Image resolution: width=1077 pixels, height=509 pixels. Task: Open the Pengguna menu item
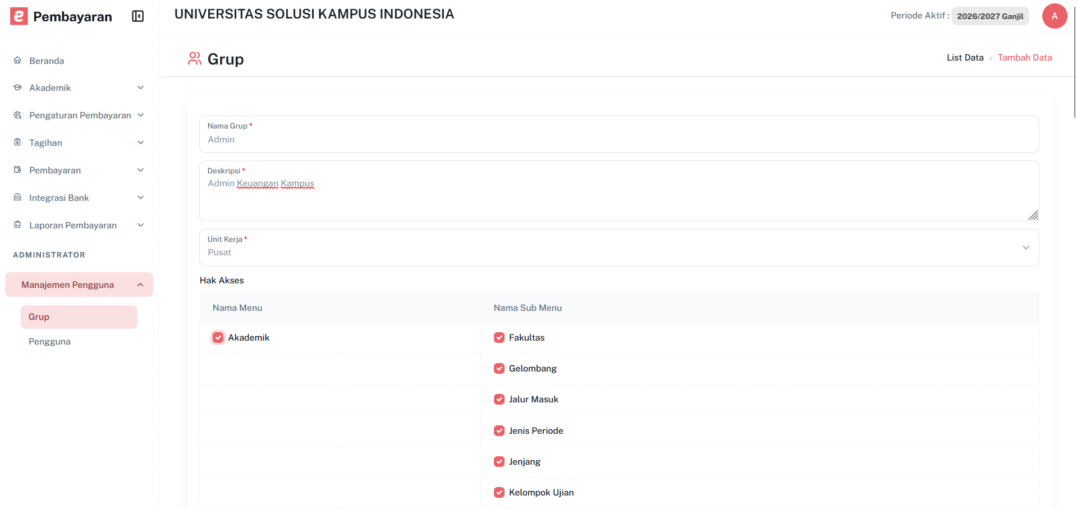coord(49,341)
